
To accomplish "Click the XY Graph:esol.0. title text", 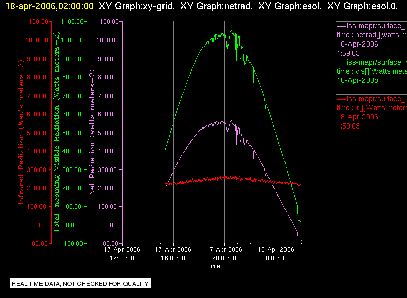I will [x=362, y=6].
